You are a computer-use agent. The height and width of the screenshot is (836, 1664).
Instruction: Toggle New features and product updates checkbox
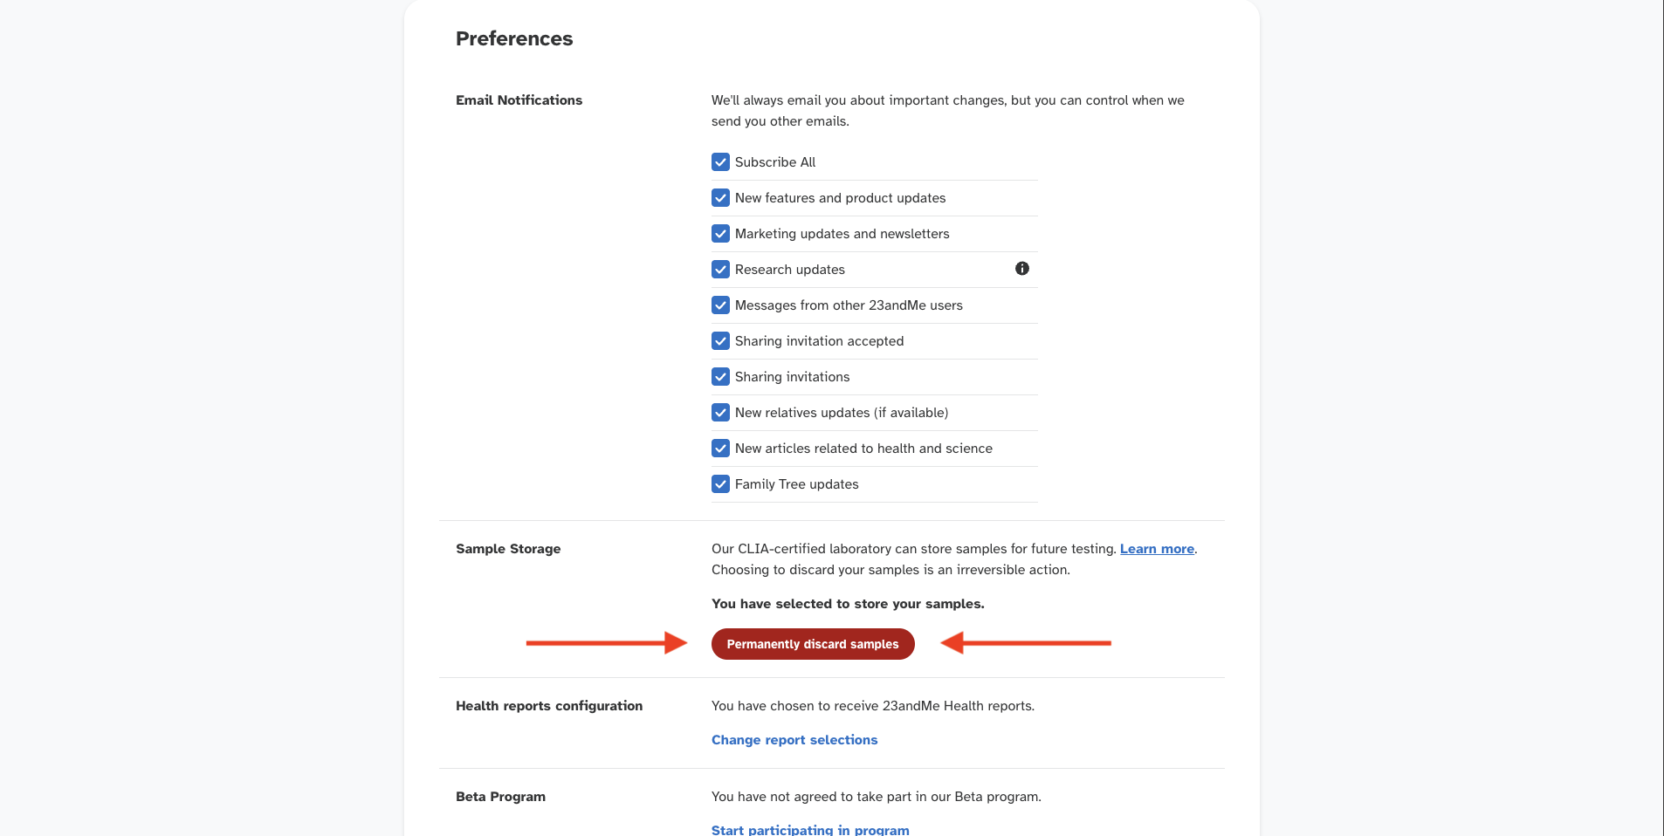(x=720, y=198)
